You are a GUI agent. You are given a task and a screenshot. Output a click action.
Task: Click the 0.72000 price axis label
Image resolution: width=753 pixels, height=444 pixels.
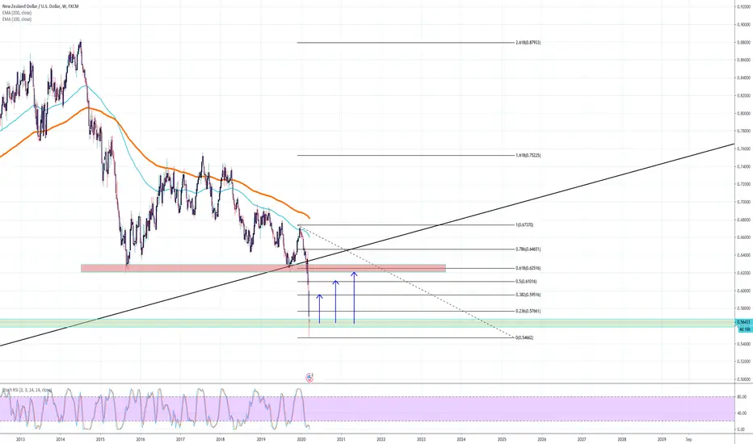[744, 184]
